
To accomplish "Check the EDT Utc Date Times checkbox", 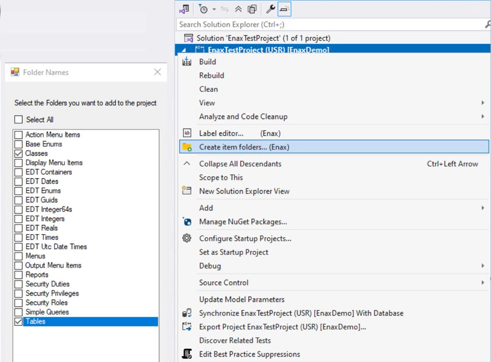I will tap(18, 247).
